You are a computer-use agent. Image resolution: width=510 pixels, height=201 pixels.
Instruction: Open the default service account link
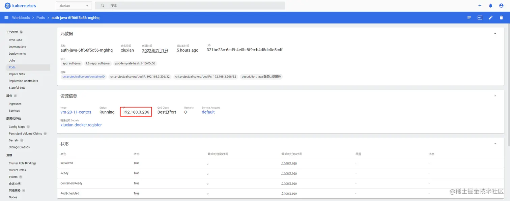208,112
